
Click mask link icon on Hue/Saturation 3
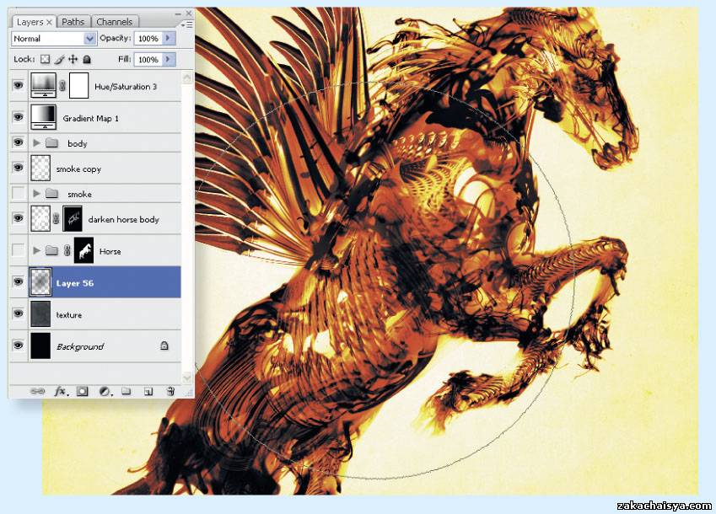coord(63,86)
